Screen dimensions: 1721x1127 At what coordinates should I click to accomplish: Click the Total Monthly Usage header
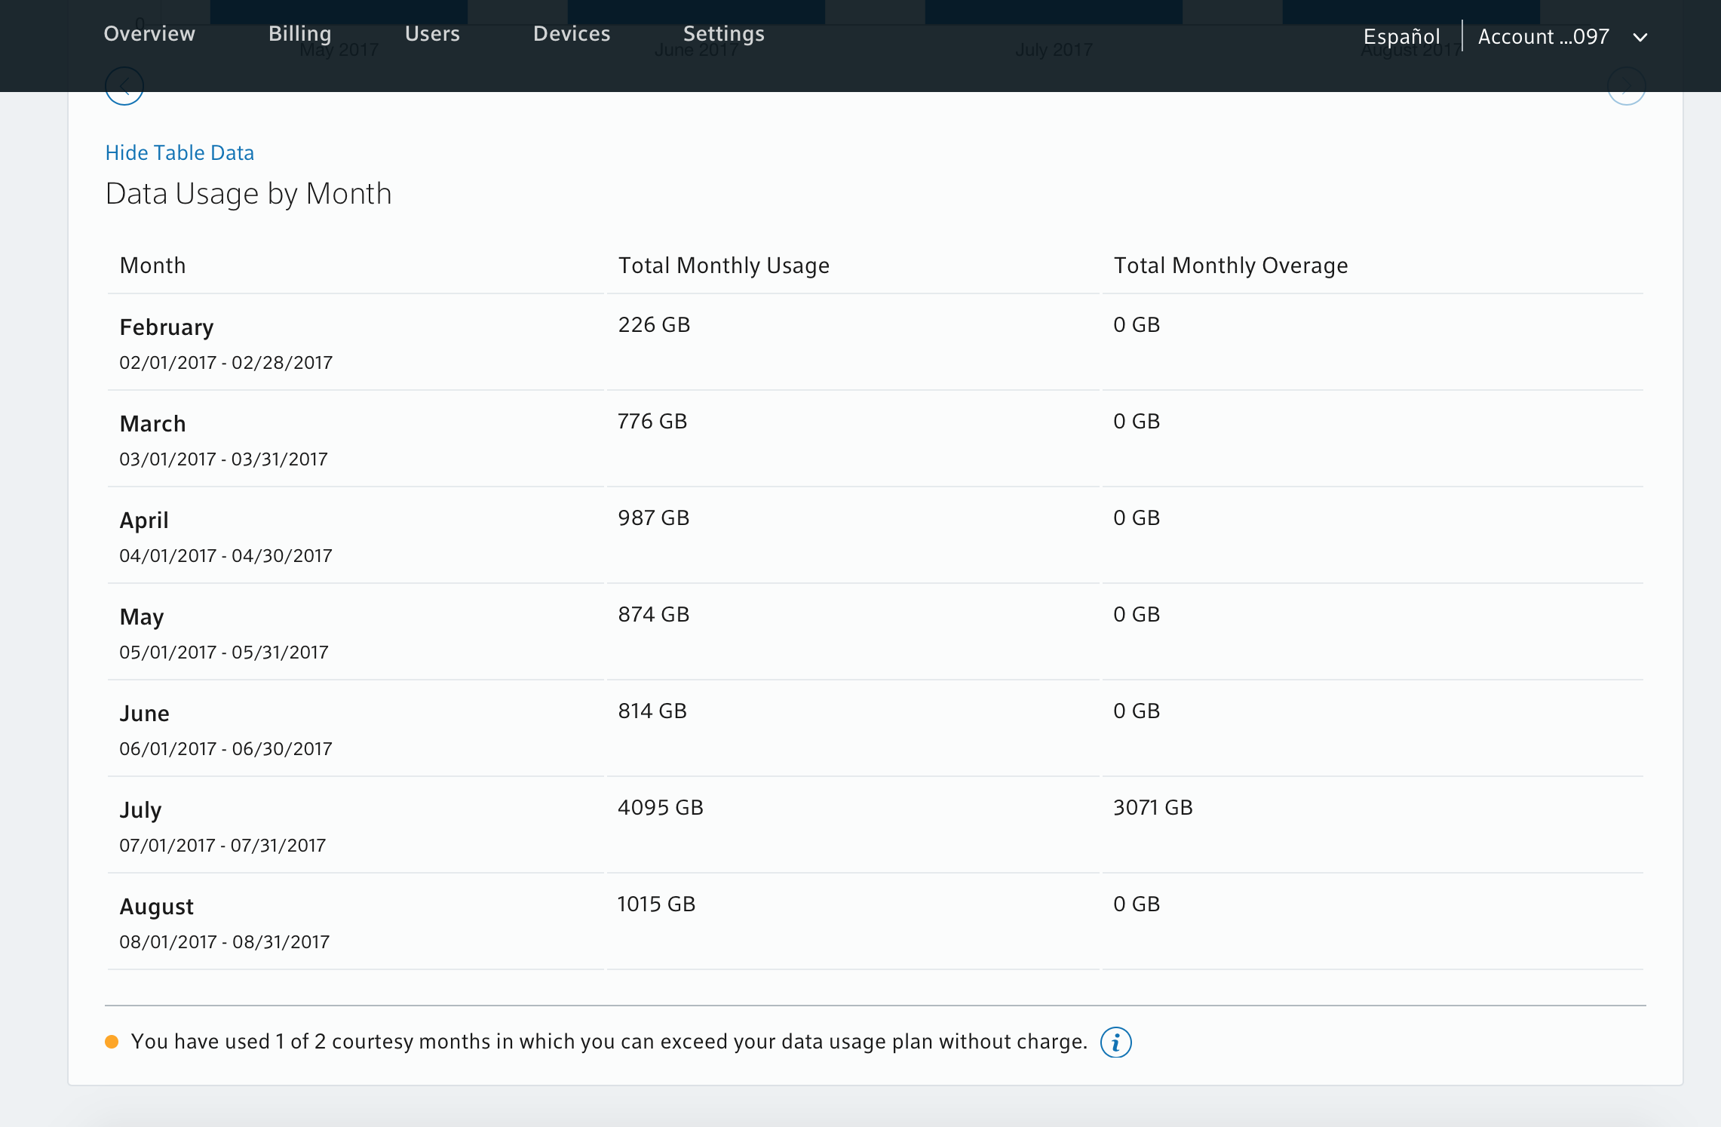723,266
